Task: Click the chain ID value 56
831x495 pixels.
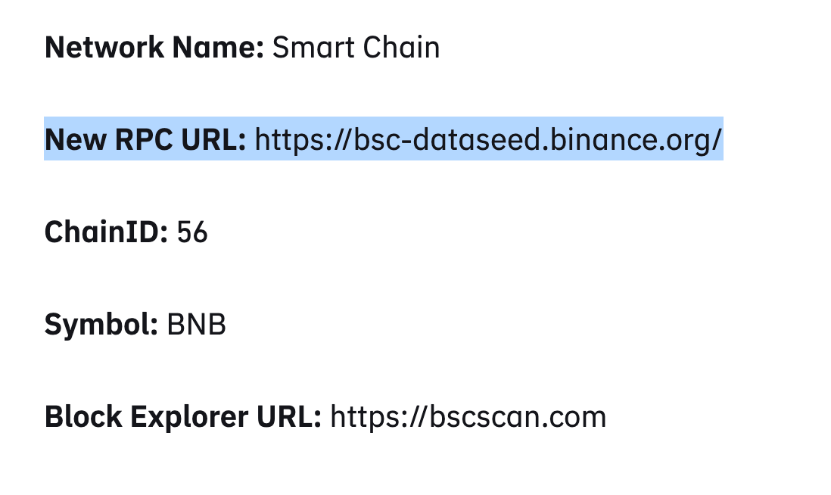Action: (x=192, y=232)
